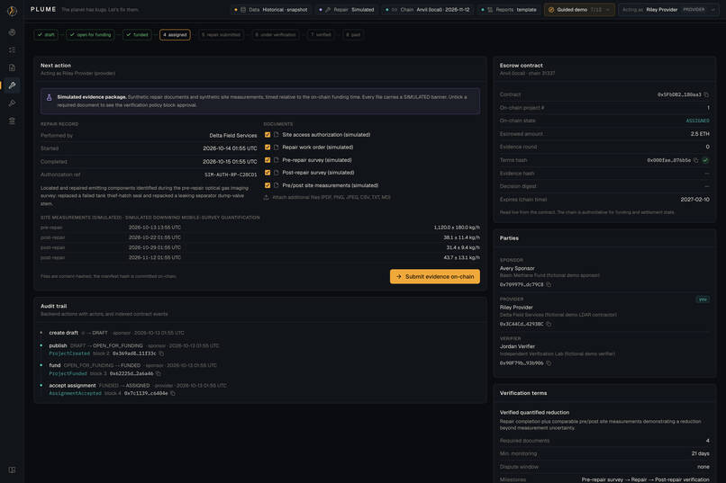Open the document sidebar icon

[x=12, y=67]
